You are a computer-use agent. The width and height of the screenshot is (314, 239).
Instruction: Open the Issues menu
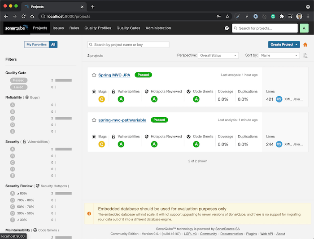coord(58,28)
